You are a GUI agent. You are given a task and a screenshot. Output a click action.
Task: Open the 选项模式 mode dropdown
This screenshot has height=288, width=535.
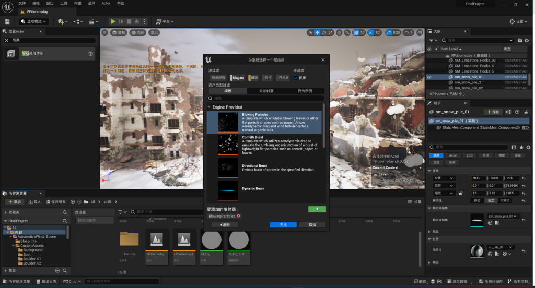pos(33,21)
